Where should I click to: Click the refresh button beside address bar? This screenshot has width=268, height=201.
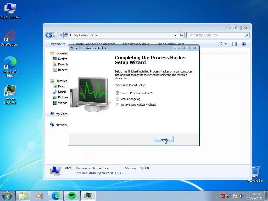click(181, 35)
